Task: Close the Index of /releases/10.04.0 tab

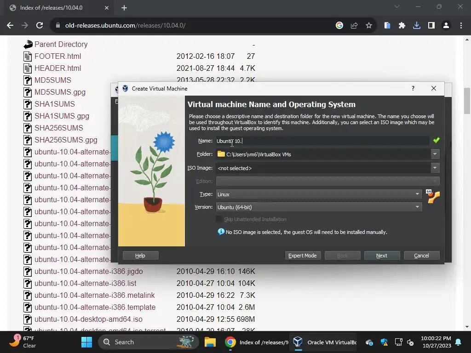Action: click(x=107, y=8)
